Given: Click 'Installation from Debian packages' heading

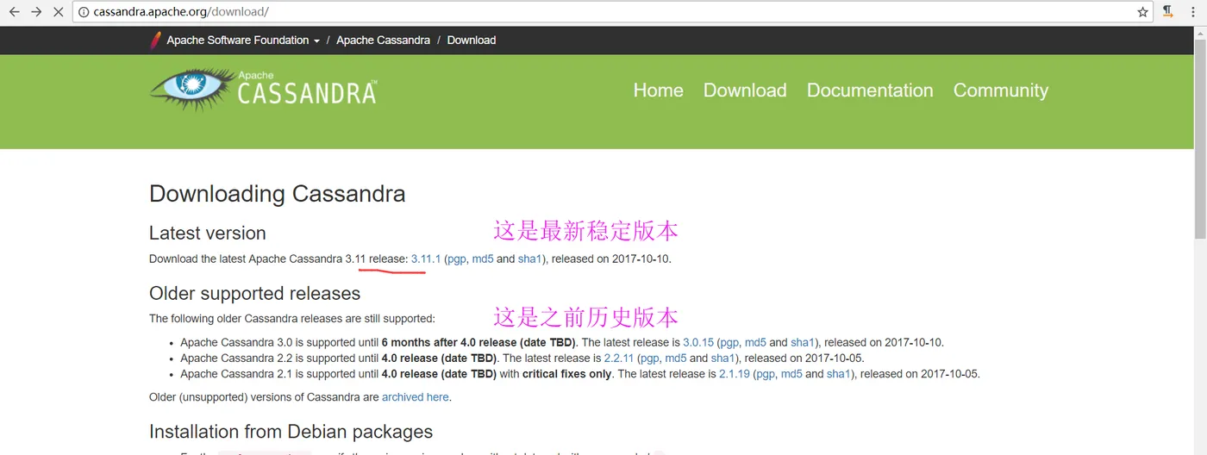Looking at the screenshot, I should [291, 432].
